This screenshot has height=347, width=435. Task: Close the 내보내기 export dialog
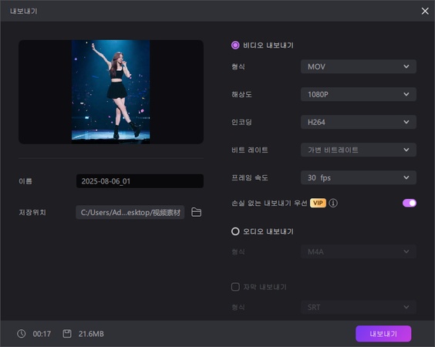pyautogui.click(x=425, y=11)
